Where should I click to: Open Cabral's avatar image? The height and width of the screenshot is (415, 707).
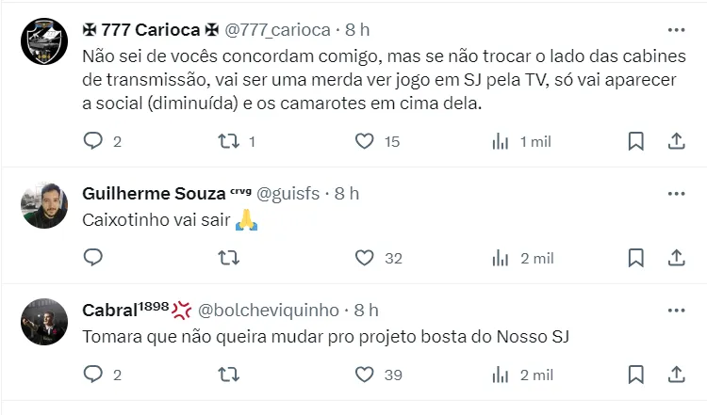coord(42,322)
